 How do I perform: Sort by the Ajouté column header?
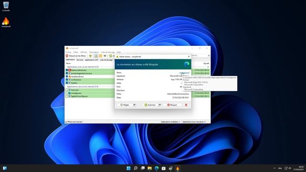(x=206, y=64)
